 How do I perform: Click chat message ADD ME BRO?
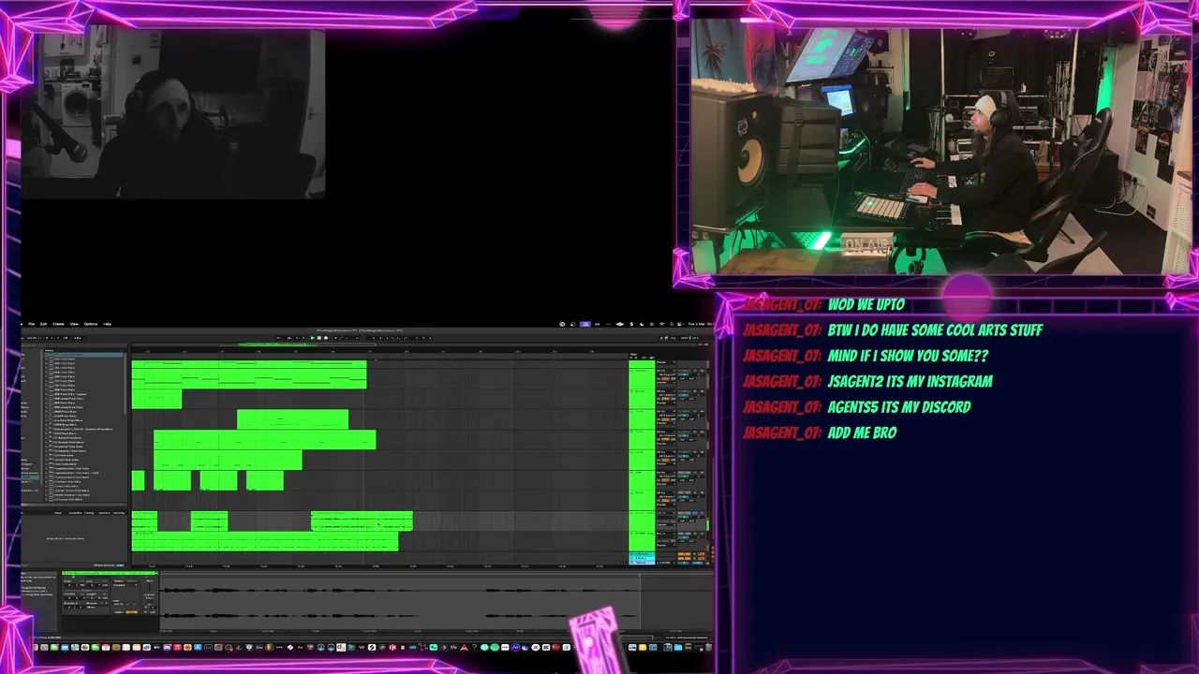862,432
